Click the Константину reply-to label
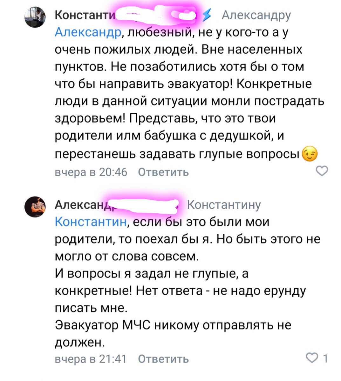 (225, 205)
